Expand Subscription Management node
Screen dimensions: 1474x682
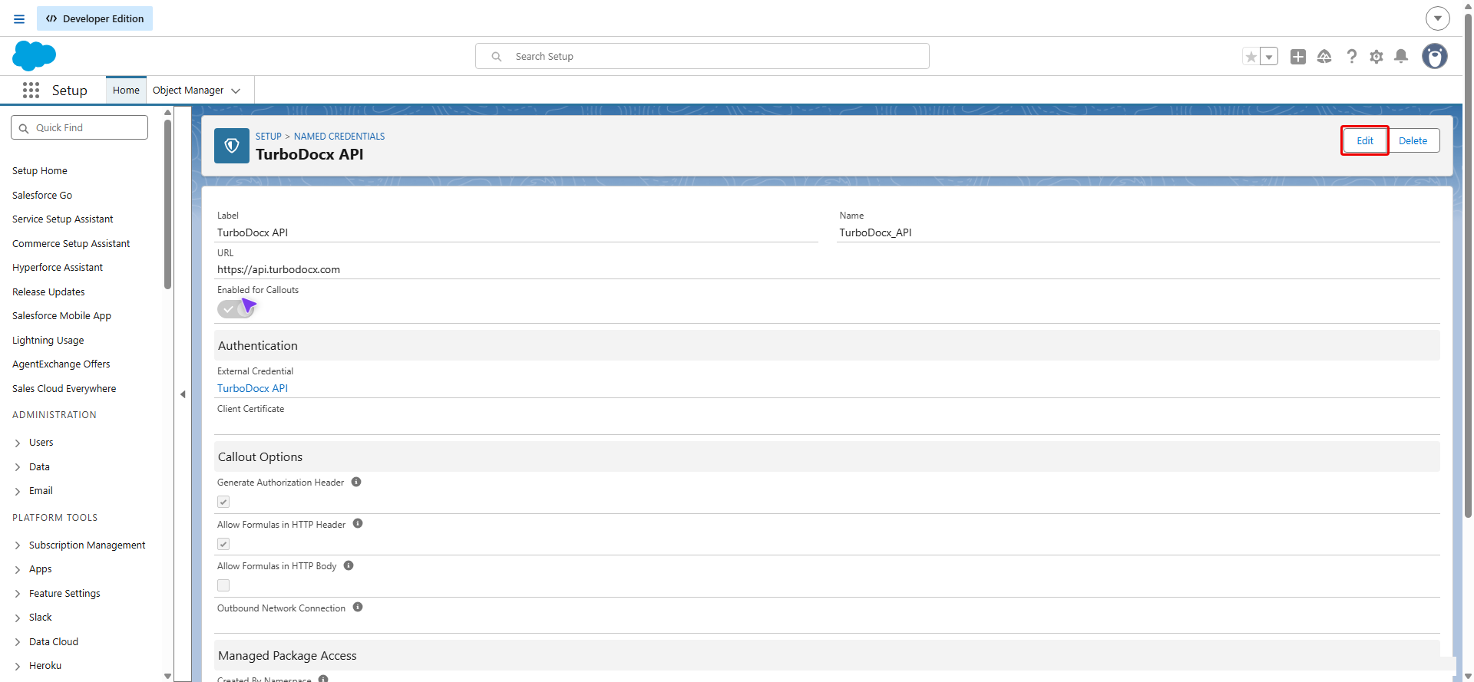click(x=18, y=545)
